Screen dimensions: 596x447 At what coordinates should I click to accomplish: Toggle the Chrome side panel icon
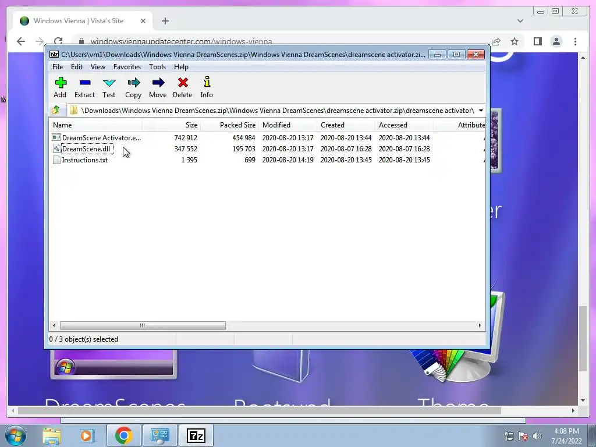point(537,41)
